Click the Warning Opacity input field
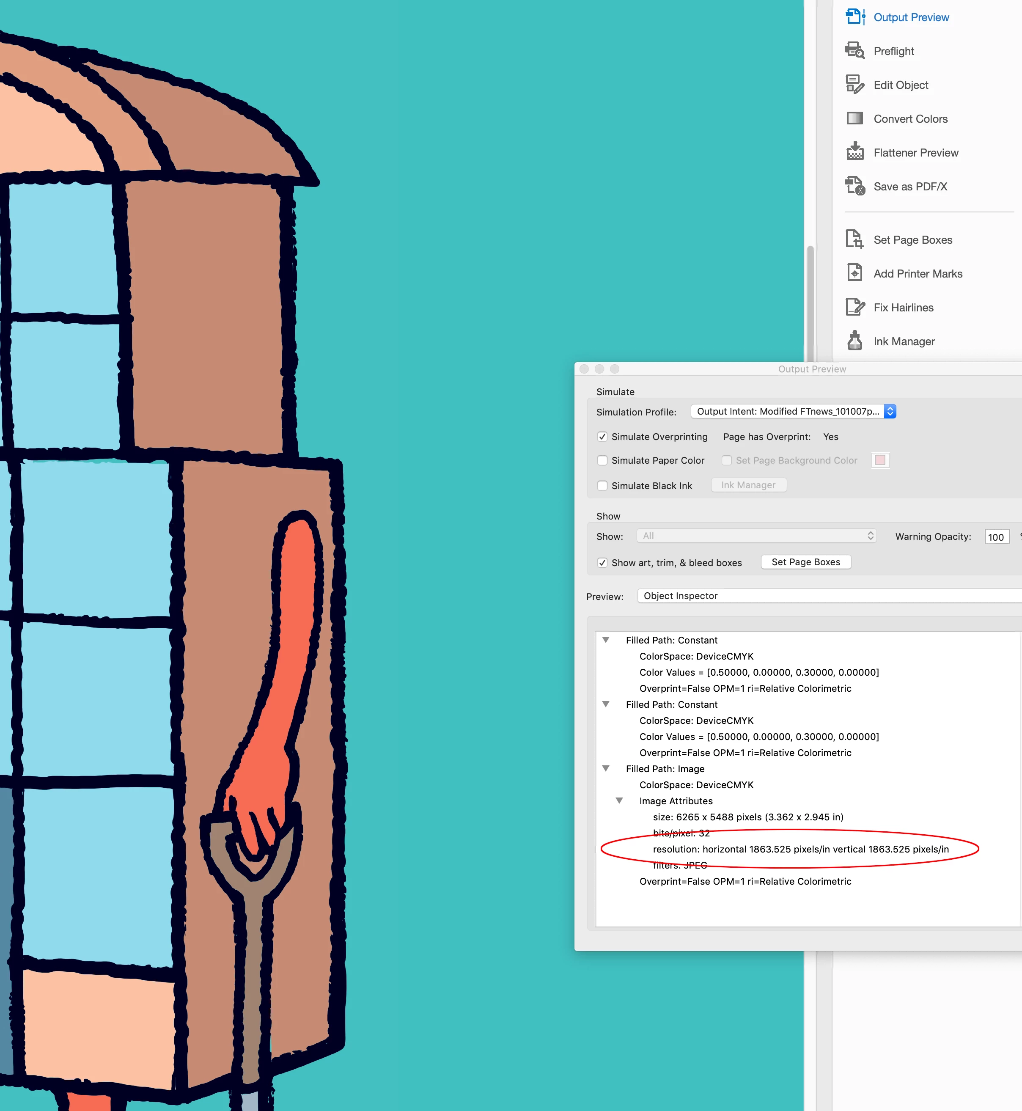 (x=996, y=537)
